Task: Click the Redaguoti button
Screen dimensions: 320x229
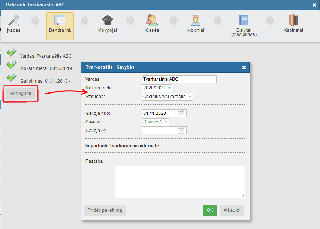Action: pos(20,94)
